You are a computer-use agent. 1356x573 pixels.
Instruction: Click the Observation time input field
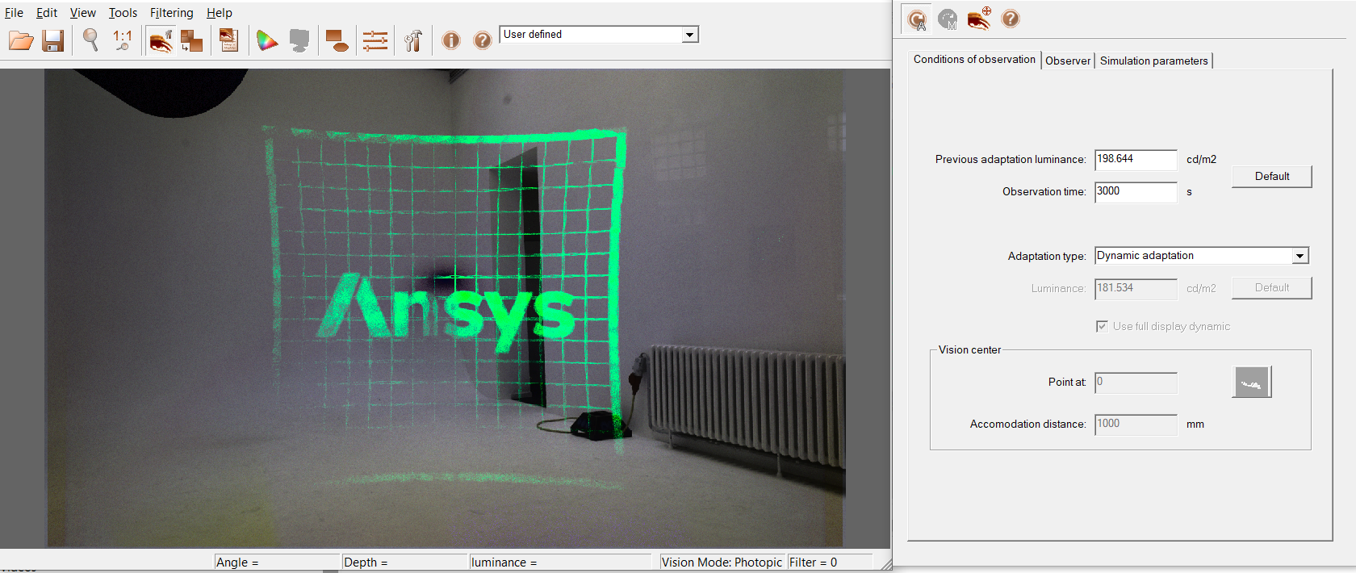(x=1136, y=192)
